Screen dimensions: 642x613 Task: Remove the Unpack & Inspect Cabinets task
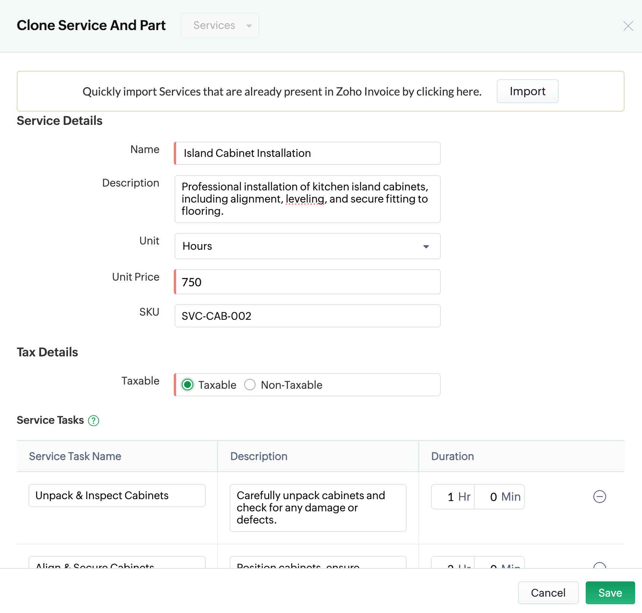[599, 496]
